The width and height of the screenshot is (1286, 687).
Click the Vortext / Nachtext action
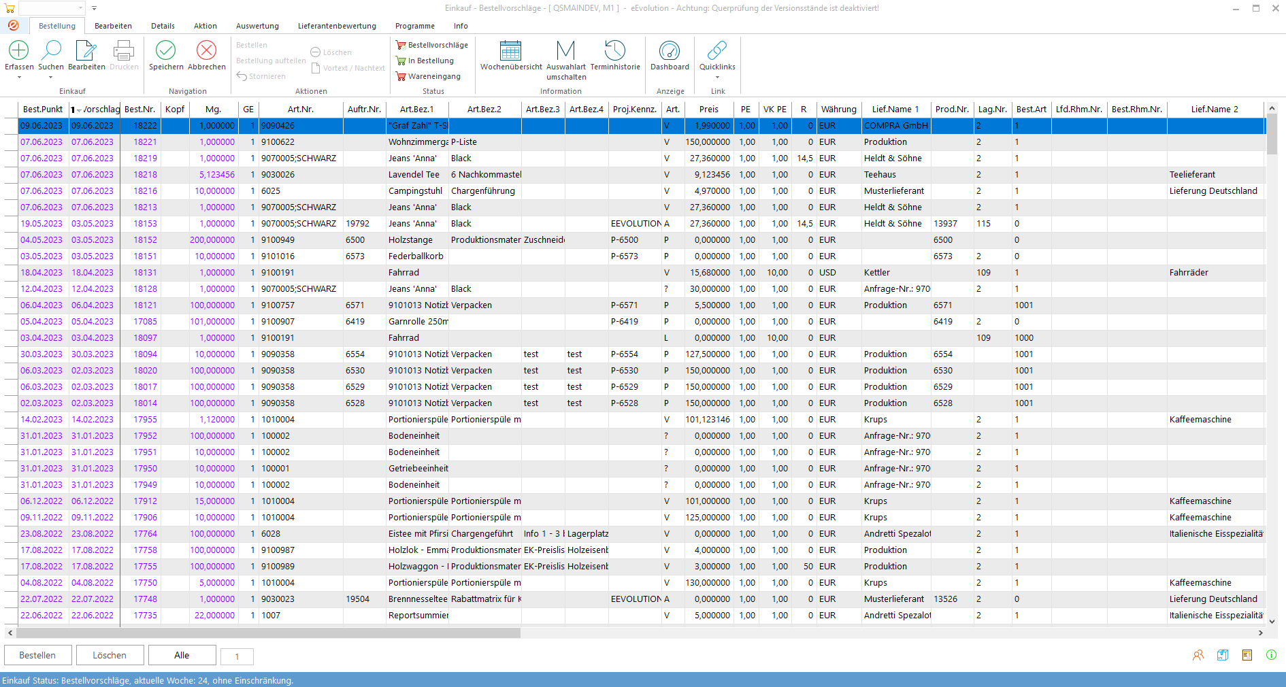tap(348, 68)
